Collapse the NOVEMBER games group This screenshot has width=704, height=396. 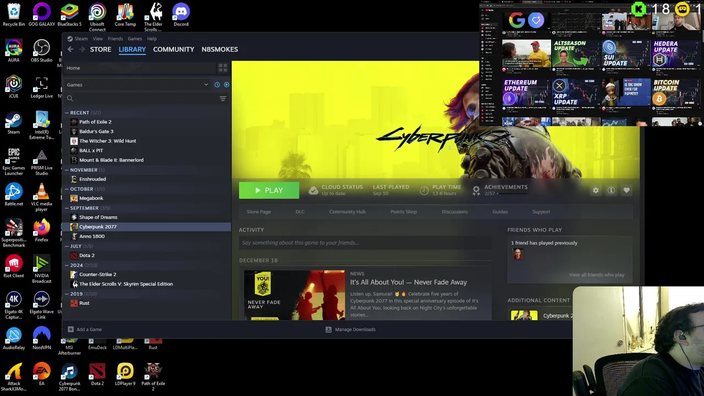click(x=67, y=170)
